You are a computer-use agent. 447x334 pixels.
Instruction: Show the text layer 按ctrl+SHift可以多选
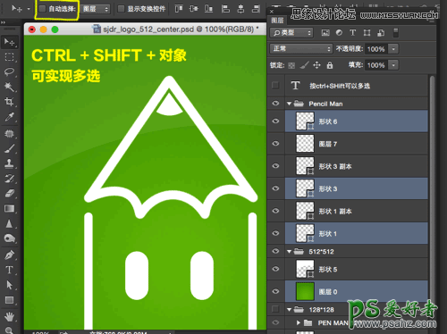point(275,86)
